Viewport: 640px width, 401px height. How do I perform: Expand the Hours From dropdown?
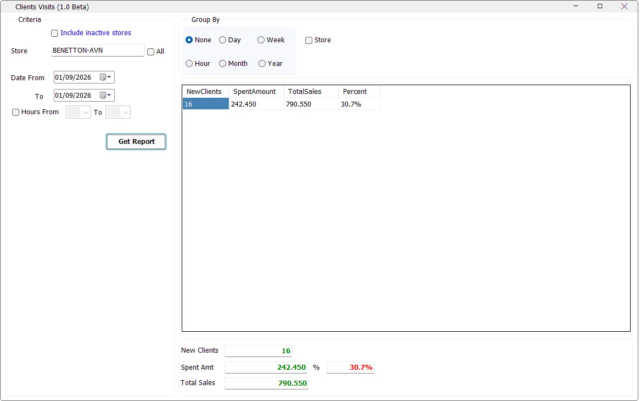tap(78, 112)
